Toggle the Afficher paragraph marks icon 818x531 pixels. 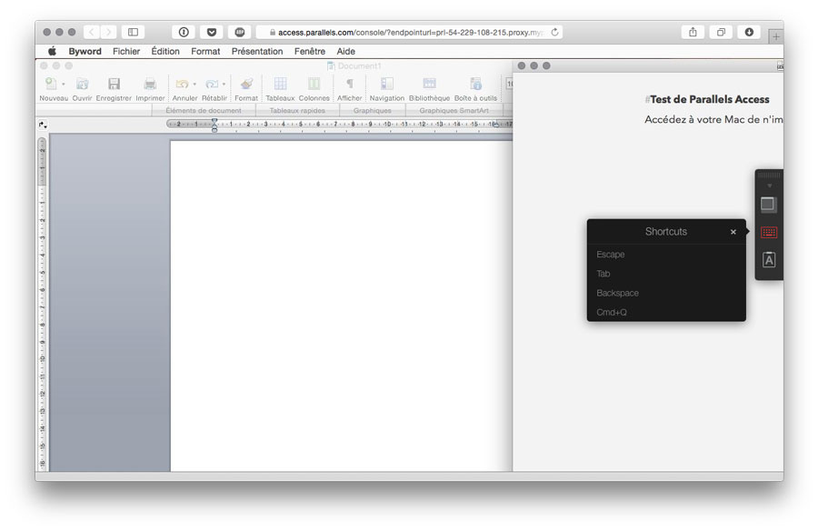(x=350, y=84)
